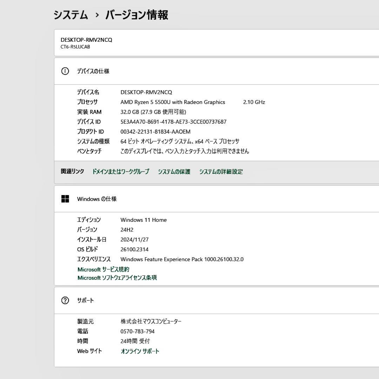Open ドメインまたはワークグループ link
The height and width of the screenshot is (379, 379).
tap(121, 171)
